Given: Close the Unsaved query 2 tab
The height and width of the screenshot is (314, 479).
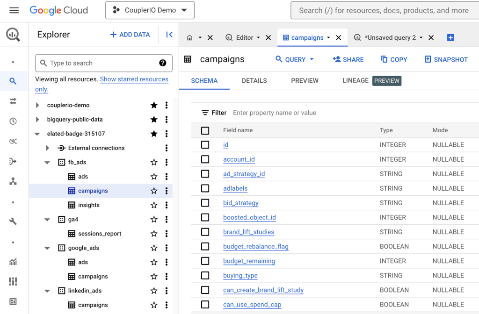Looking at the screenshot, I should click(431, 37).
